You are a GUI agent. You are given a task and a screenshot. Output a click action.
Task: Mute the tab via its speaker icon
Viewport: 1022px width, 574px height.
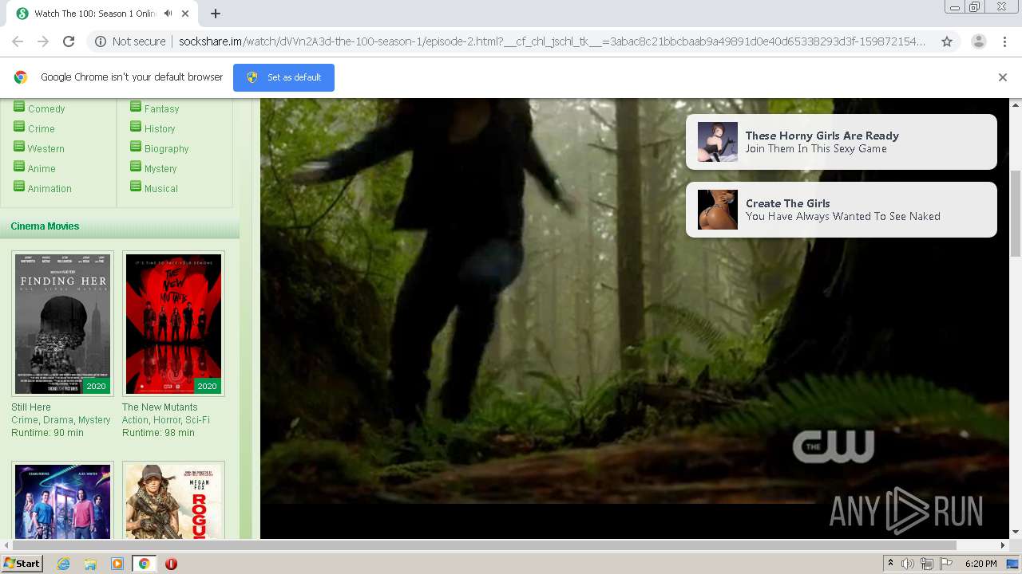point(168,14)
